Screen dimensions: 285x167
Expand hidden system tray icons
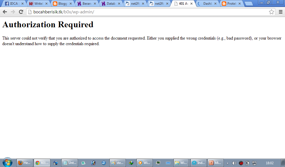click(227, 163)
